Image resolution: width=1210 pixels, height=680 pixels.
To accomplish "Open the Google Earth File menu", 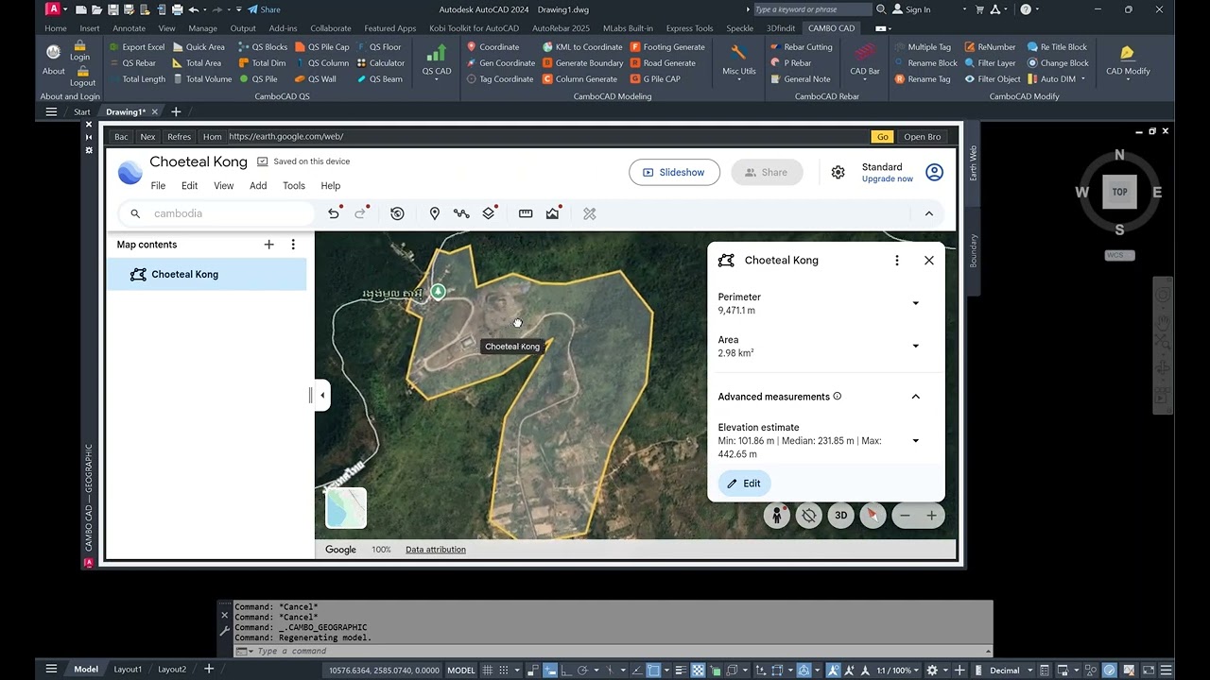I will (158, 186).
